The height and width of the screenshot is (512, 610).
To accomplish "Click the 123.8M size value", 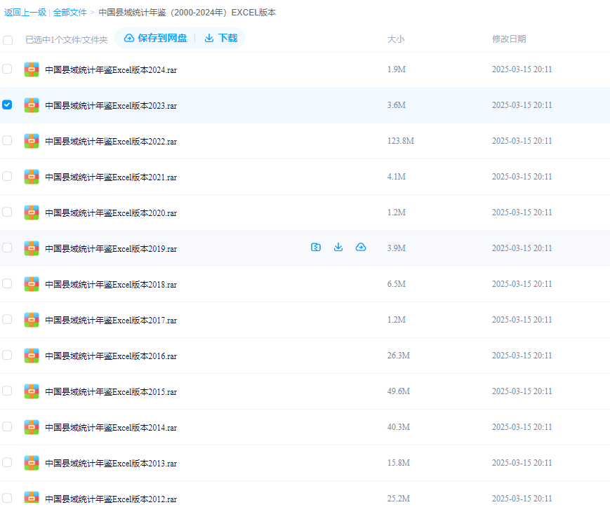I will point(401,141).
